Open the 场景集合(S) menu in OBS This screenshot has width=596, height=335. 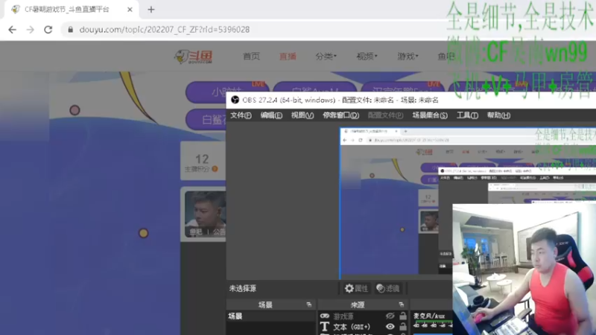[x=430, y=115]
